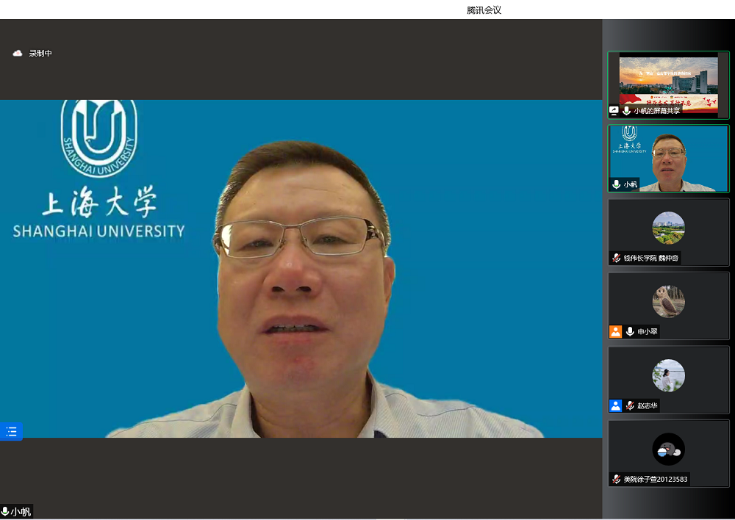Click the avatar of 钱伟长学院 魏仲奇
Image resolution: width=735 pixels, height=520 pixels.
pyautogui.click(x=668, y=228)
